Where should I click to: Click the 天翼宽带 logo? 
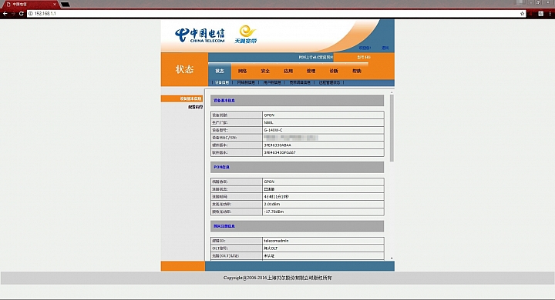pyautogui.click(x=246, y=35)
